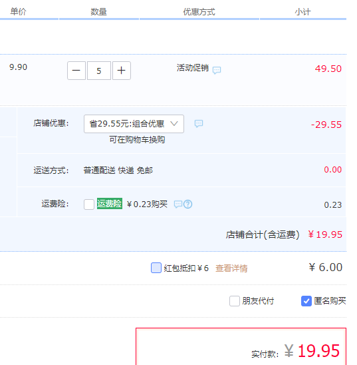Check the 朋友代付 checkbox

[x=235, y=301]
